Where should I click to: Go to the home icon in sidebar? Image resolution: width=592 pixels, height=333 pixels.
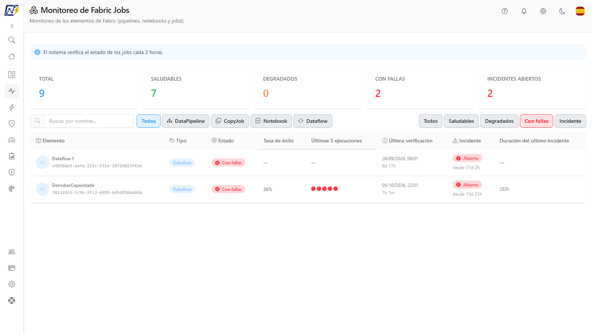[12, 56]
